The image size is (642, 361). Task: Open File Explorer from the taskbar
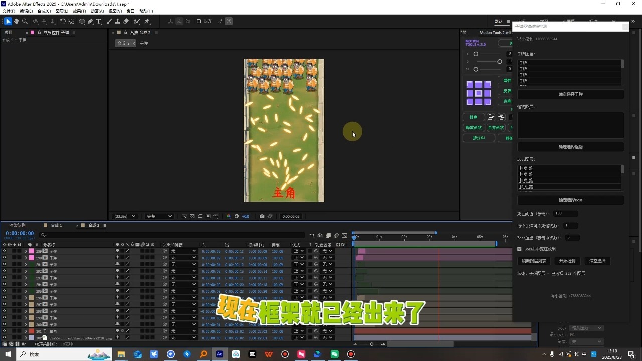pyautogui.click(x=121, y=354)
